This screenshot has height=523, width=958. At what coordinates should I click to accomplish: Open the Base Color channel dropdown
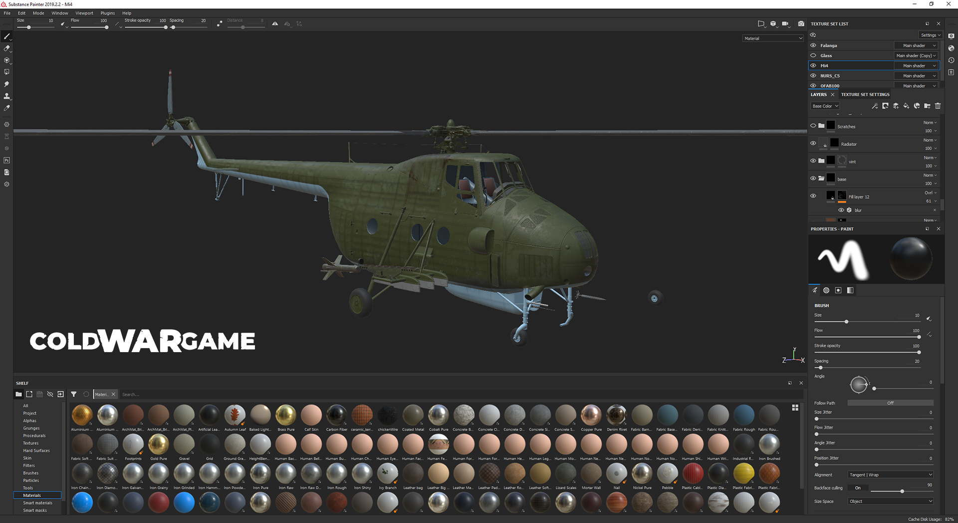pyautogui.click(x=825, y=106)
